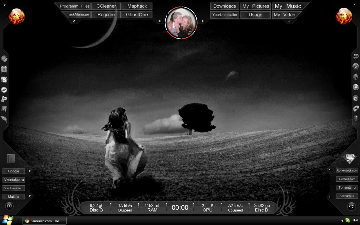Viewport: 360px width, 225px height.
Task: Click the cluster-of-cubes icon in left sidebar
Action: click(4, 99)
